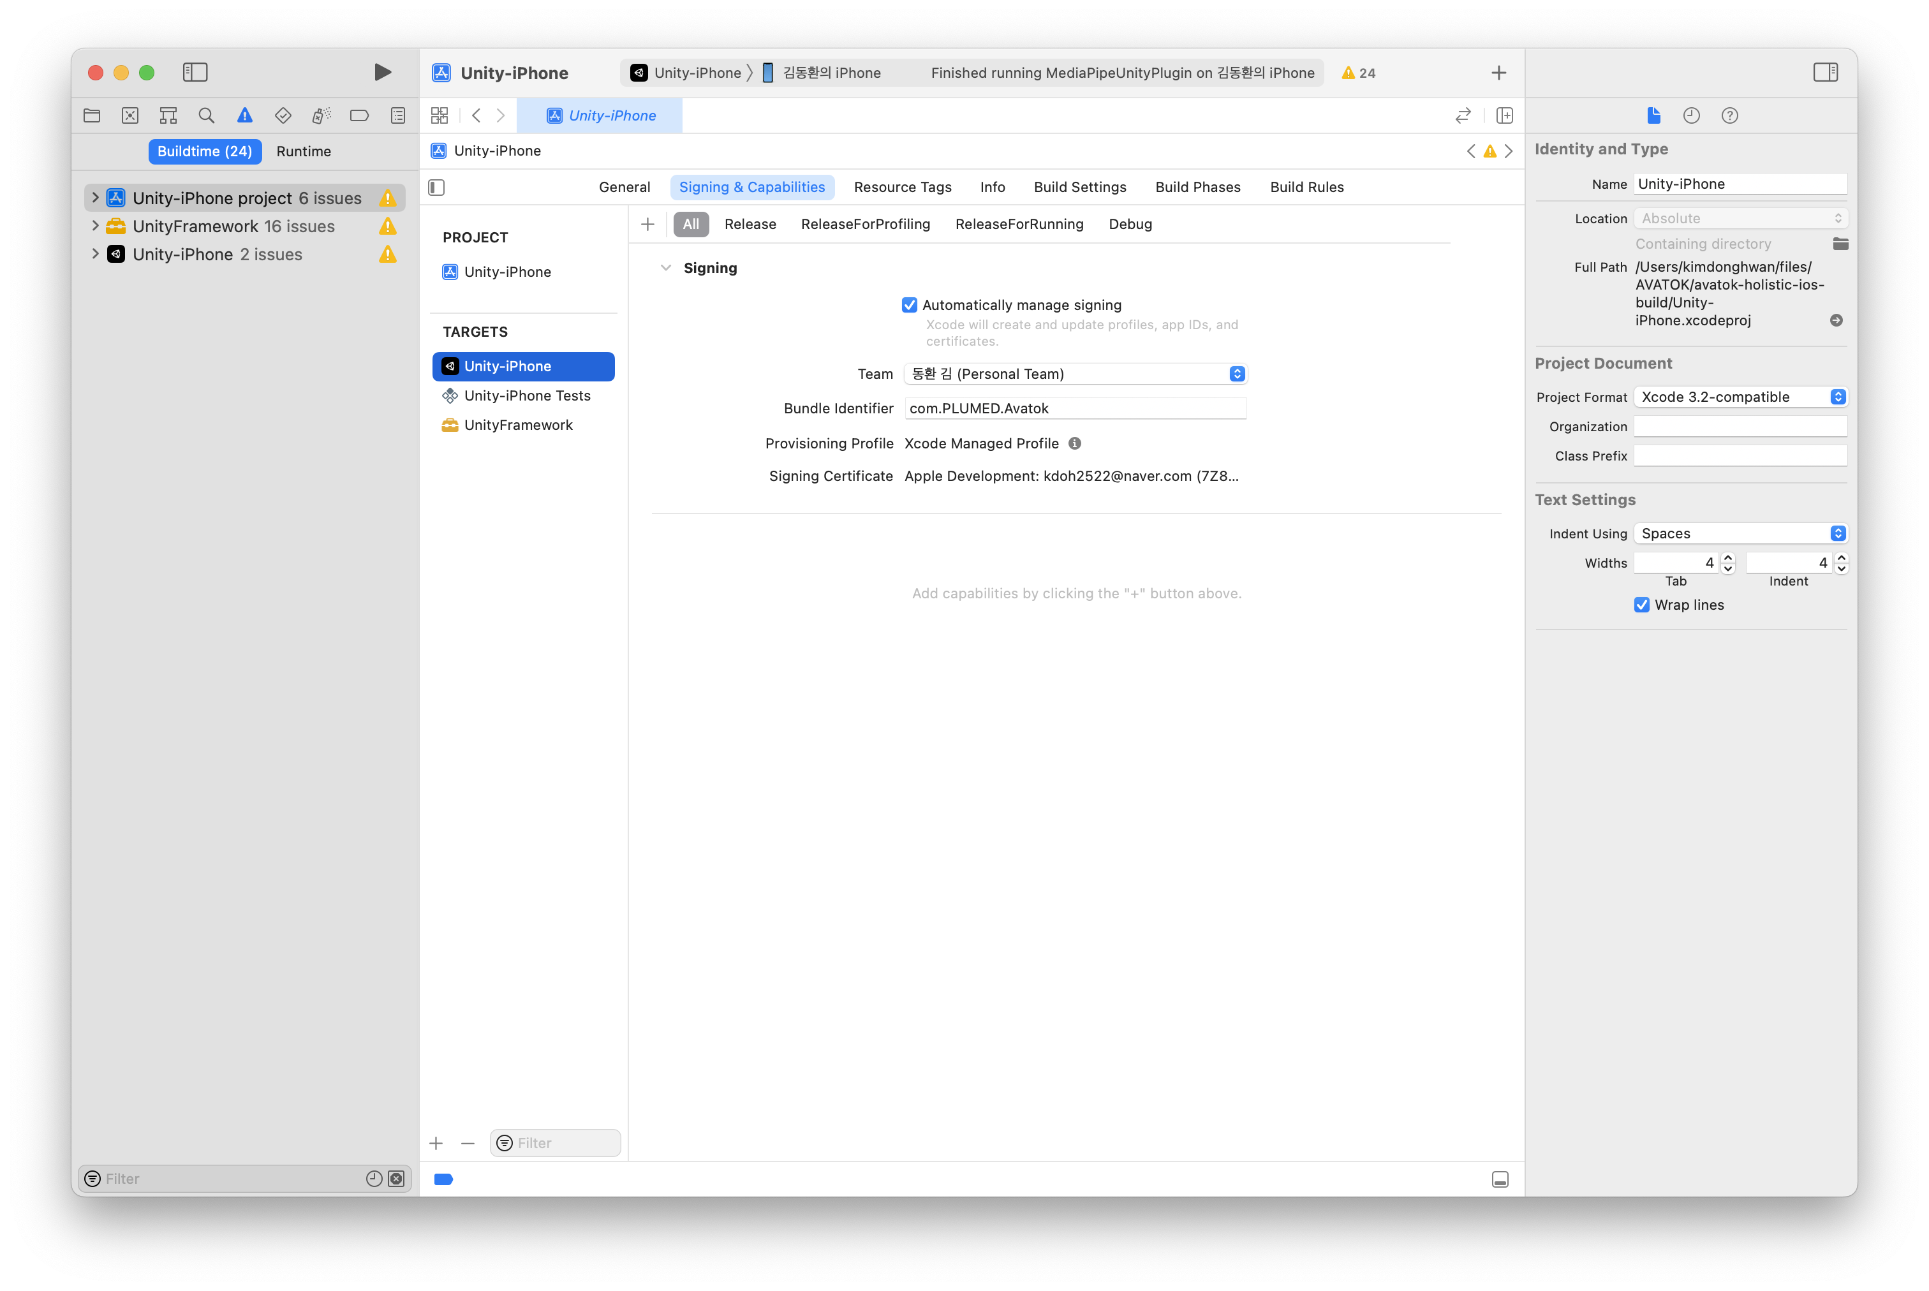Show the History inspector clock icon
Viewport: 1929px width, 1291px height.
coord(1691,115)
